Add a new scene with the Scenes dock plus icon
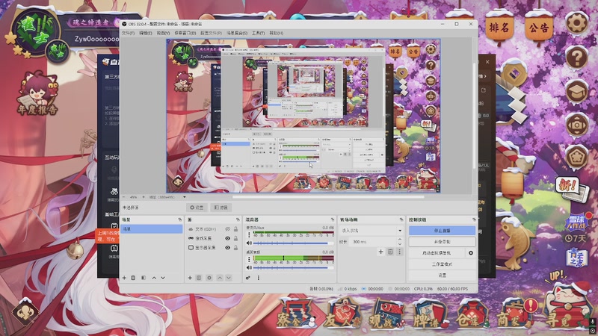 (x=124, y=278)
